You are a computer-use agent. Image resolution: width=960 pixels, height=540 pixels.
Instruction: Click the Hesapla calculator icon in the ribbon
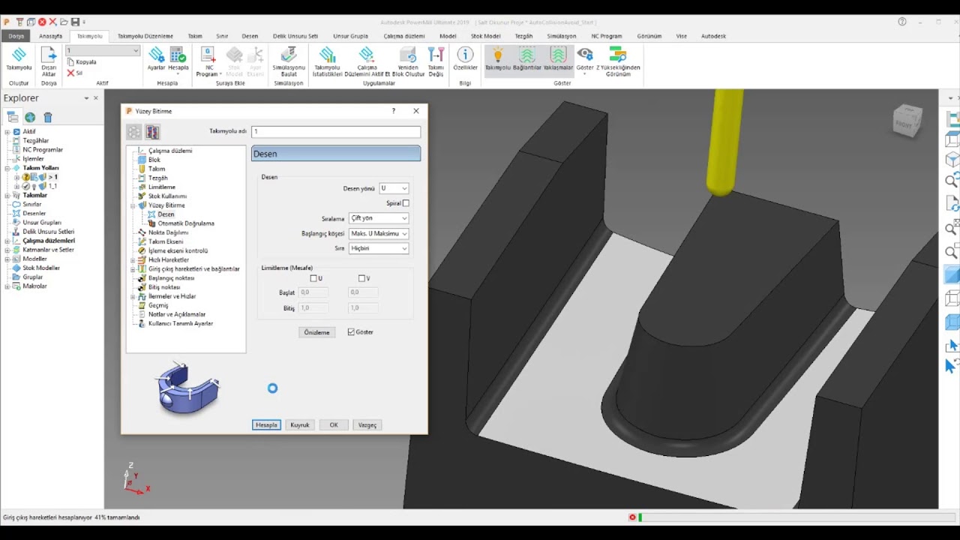click(178, 55)
